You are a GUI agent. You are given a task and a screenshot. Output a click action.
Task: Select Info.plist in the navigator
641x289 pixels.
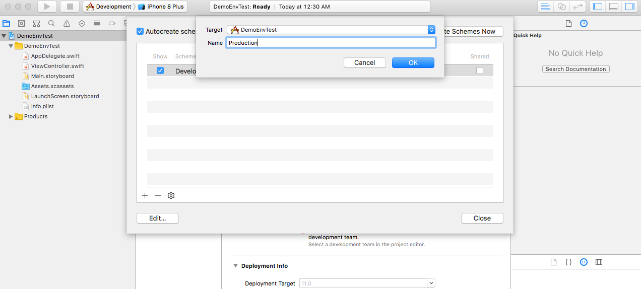coord(42,106)
